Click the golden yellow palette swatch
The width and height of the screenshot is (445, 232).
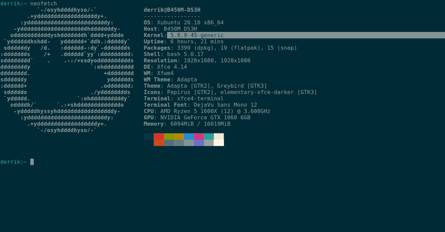[x=179, y=136]
